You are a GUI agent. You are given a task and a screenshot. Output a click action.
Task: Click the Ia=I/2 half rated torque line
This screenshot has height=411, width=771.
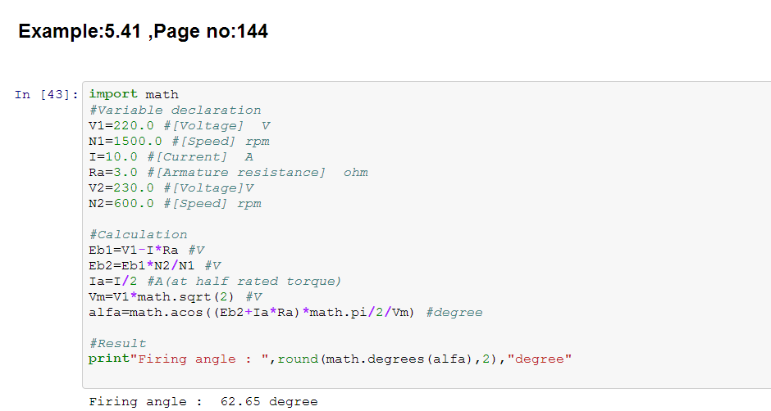pos(215,281)
